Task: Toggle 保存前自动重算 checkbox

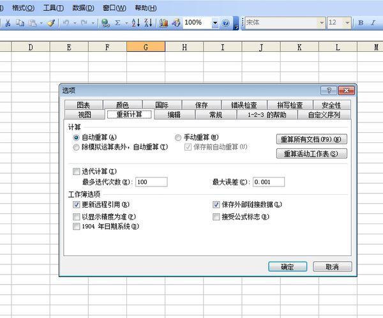Action: [x=188, y=147]
